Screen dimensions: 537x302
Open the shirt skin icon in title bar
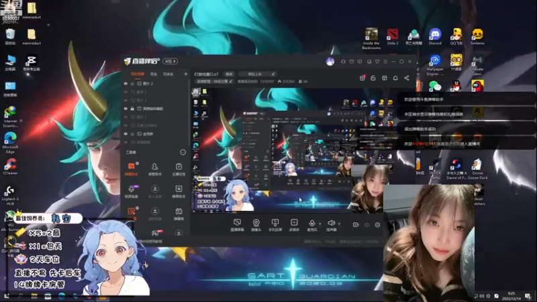coord(377,62)
